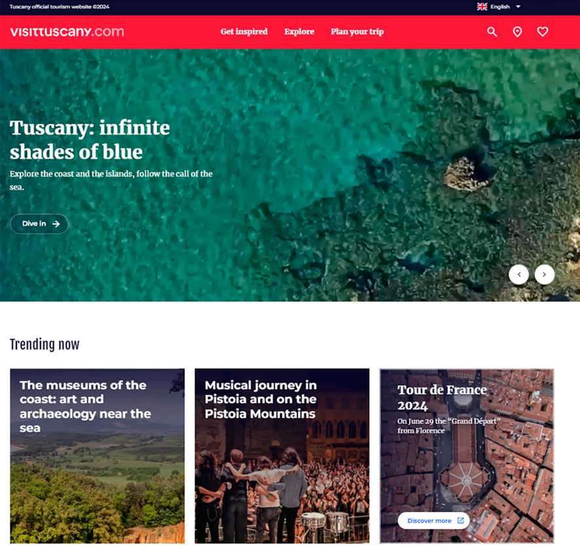Screen dimensions: 580x554
Task: Open Musical journey in Pistoia card
Action: coord(282,456)
